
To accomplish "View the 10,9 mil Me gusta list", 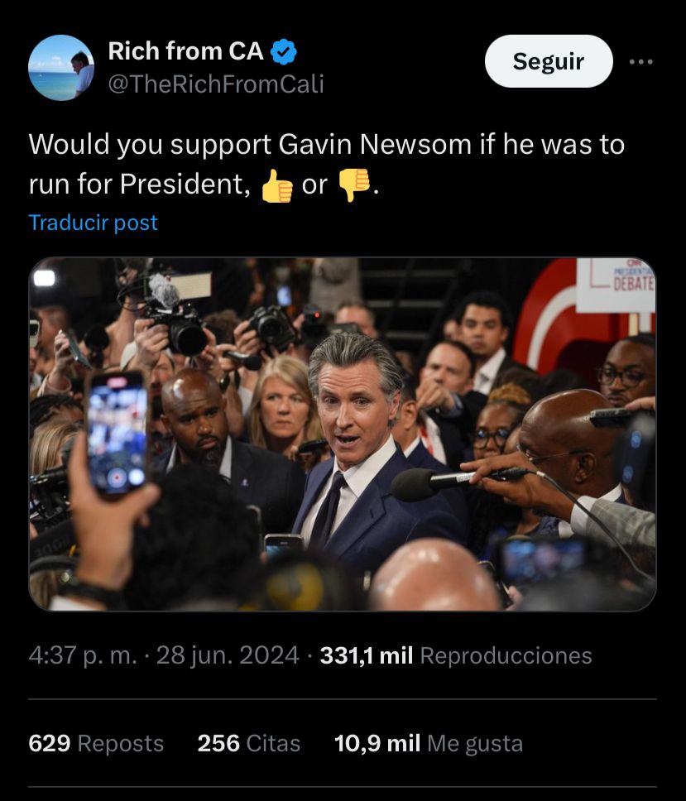I will click(429, 743).
